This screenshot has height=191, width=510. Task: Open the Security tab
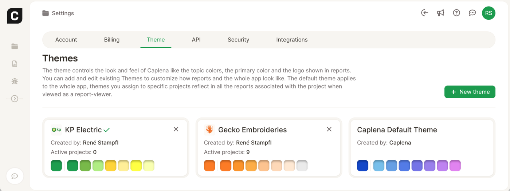point(238,40)
